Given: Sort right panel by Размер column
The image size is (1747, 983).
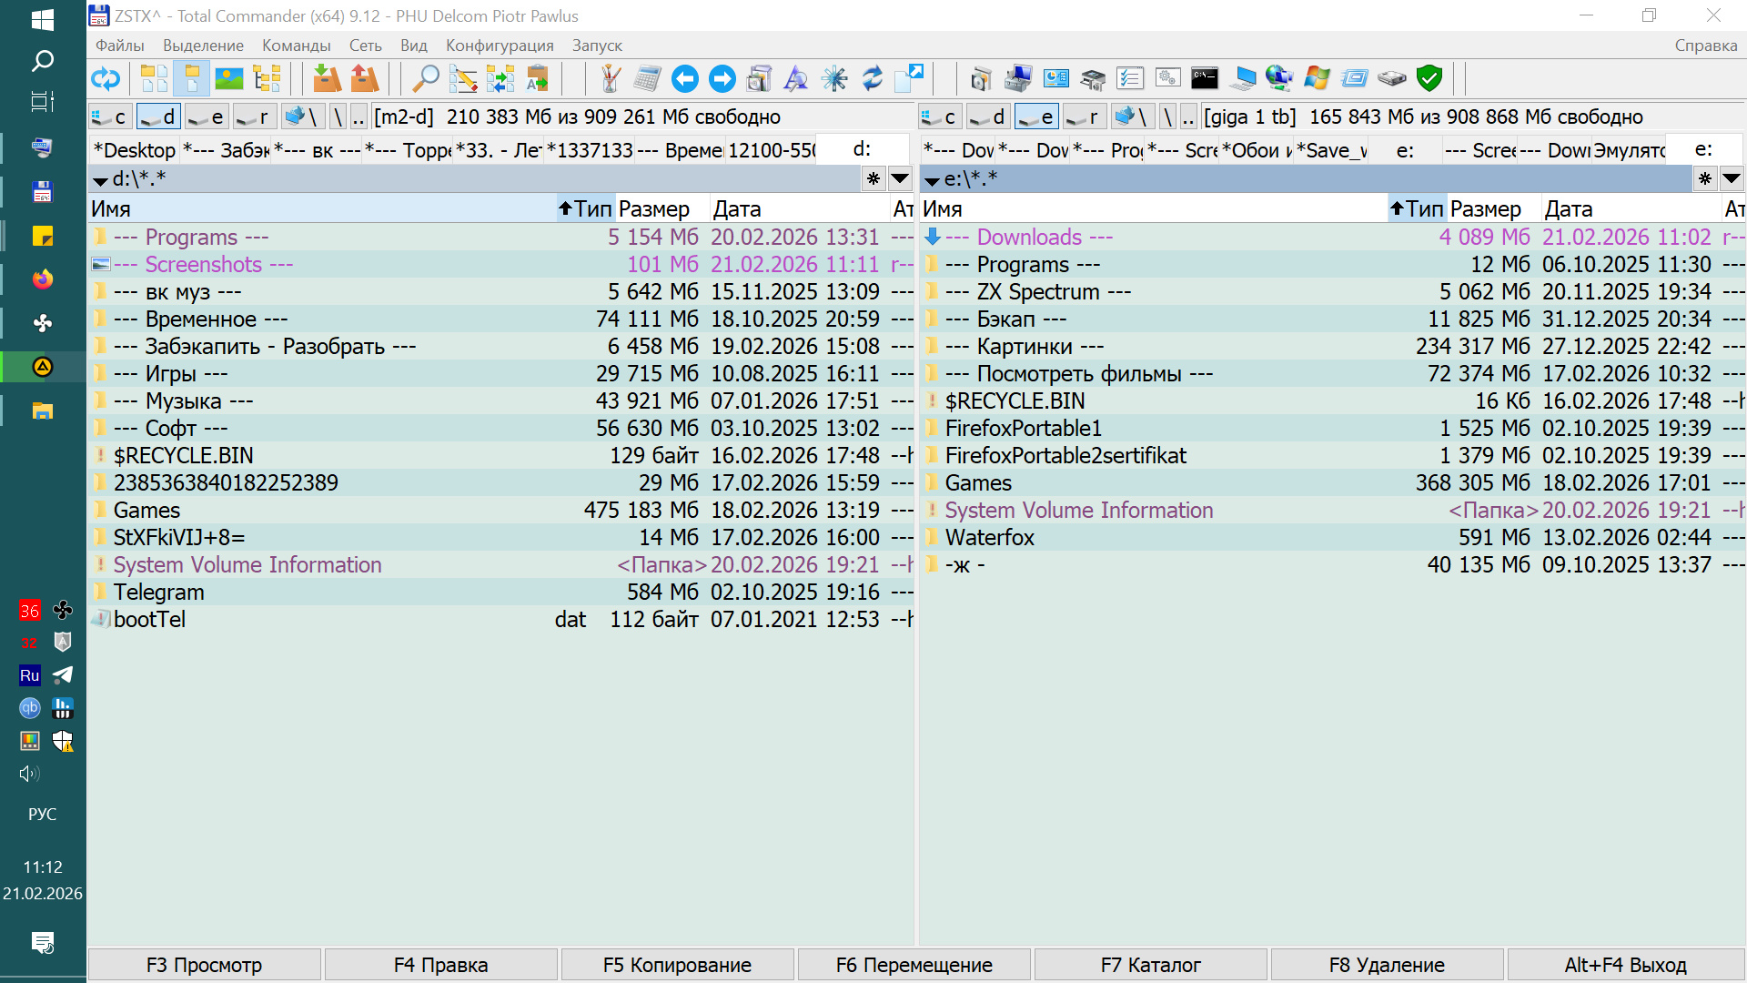Looking at the screenshot, I should 1485,209.
